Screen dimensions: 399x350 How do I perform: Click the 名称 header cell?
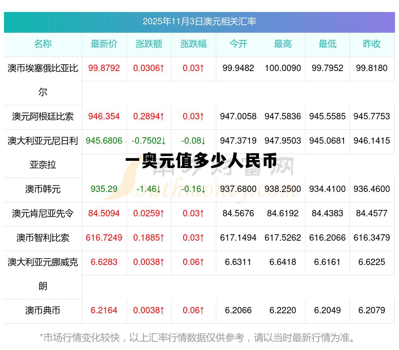click(44, 44)
